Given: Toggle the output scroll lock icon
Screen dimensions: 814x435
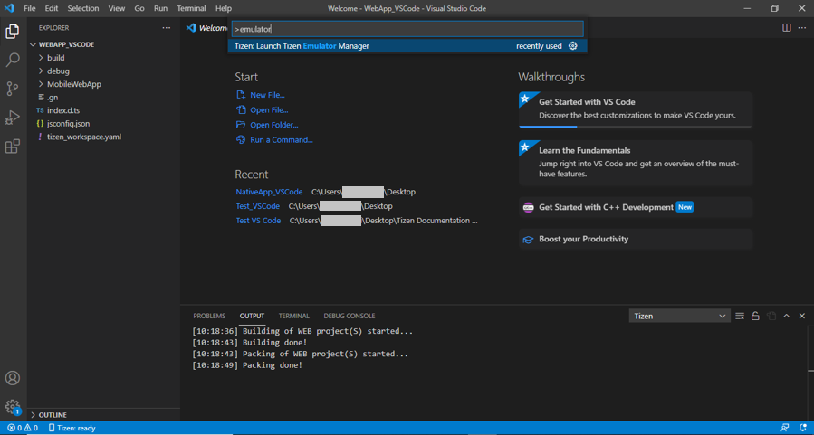Looking at the screenshot, I should [755, 316].
